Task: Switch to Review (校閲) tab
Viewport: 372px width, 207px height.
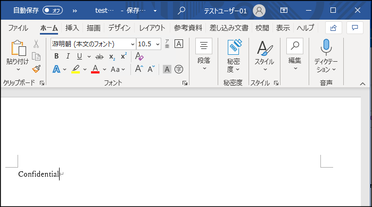Action: [262, 28]
